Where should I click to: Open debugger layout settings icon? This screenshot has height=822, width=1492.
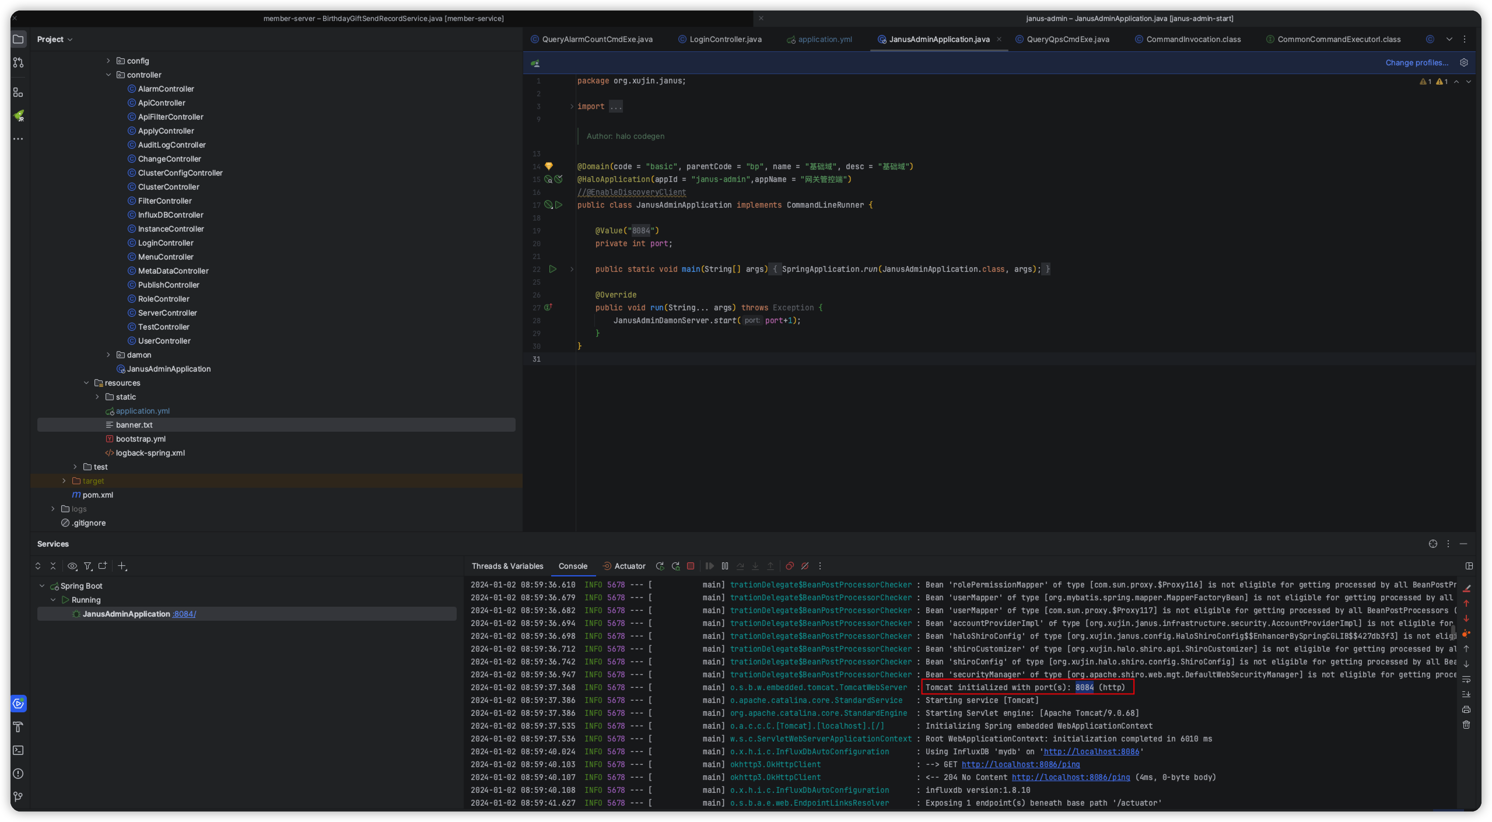point(1470,566)
